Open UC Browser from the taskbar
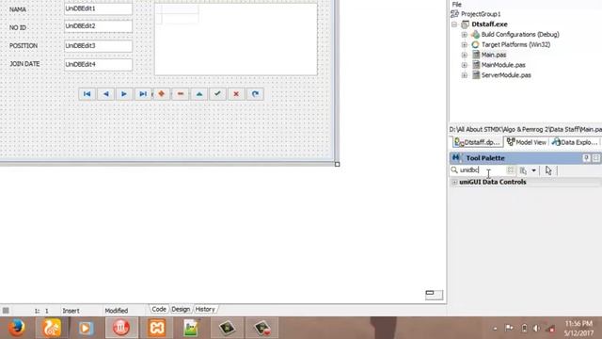 tap(52, 328)
